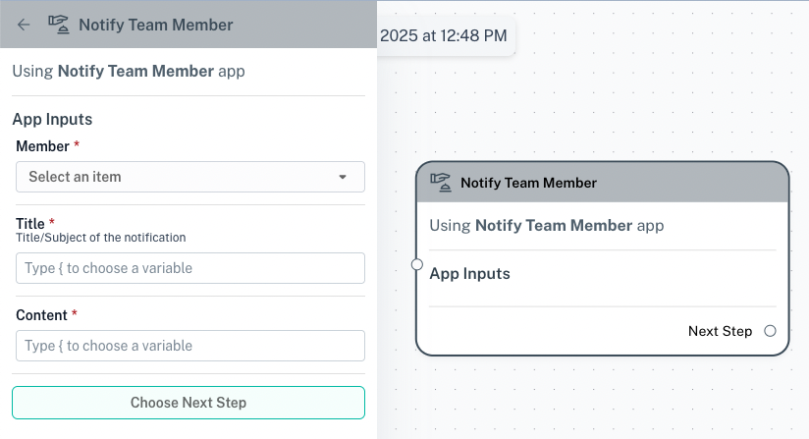Image resolution: width=809 pixels, height=439 pixels.
Task: Click the Member field label
Action: [42, 146]
